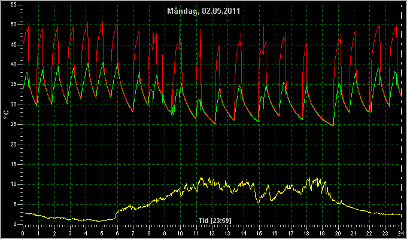Click hour 6 on the time axis
407x239 pixels.
coord(117,233)
